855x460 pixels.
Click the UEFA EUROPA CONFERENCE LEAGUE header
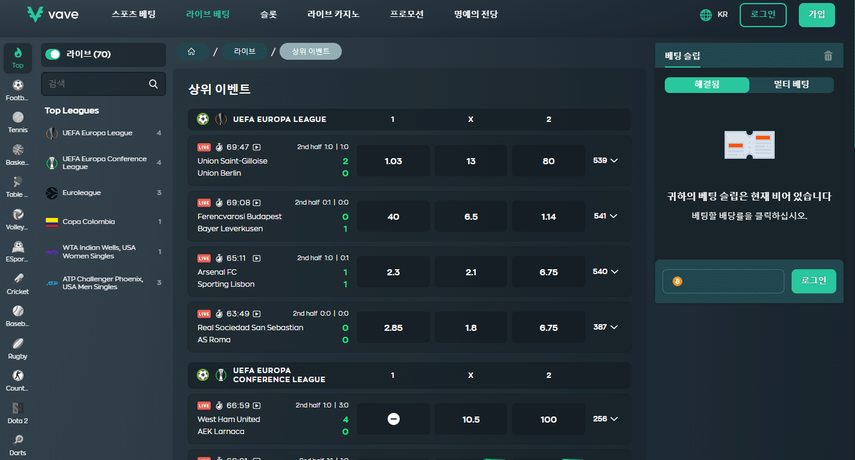coord(409,375)
